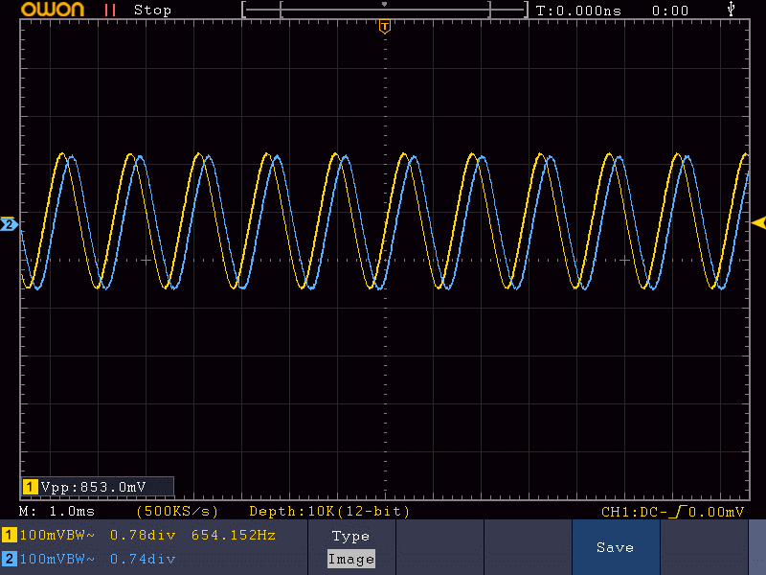Click the T:0.000ns horizontal position readout
The width and height of the screenshot is (766, 575).
tap(578, 11)
